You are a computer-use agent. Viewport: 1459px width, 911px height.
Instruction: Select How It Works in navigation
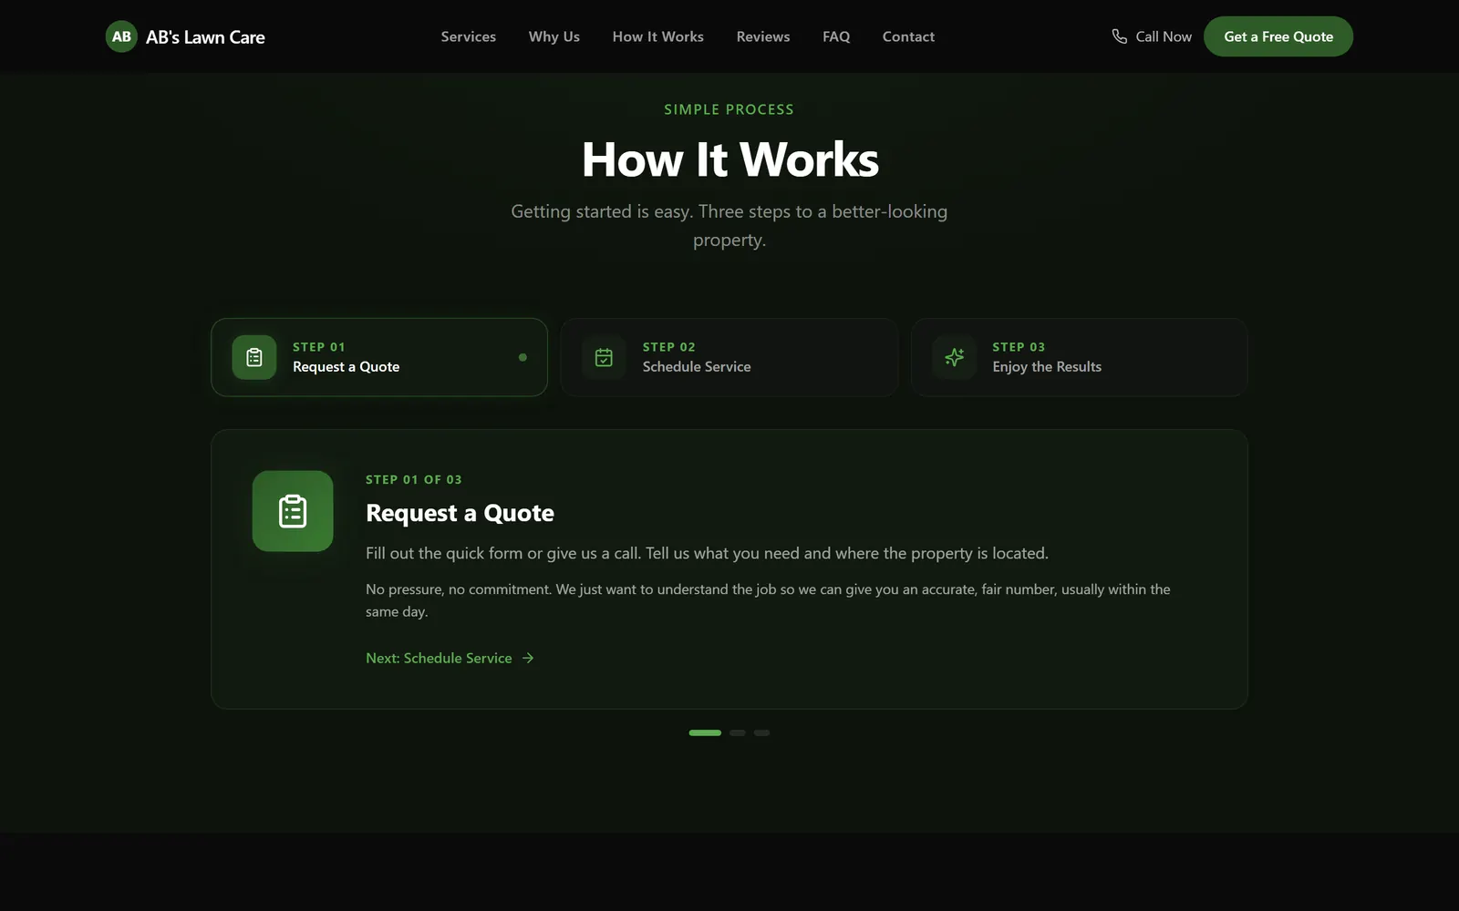658,36
